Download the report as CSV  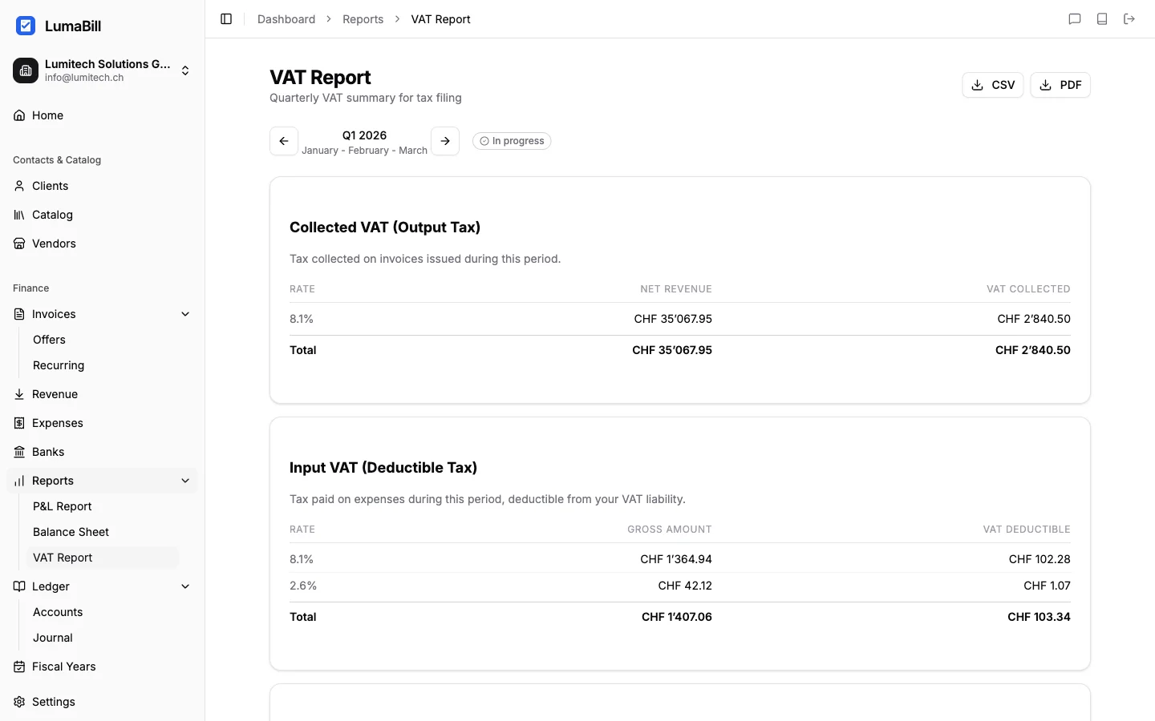point(993,84)
